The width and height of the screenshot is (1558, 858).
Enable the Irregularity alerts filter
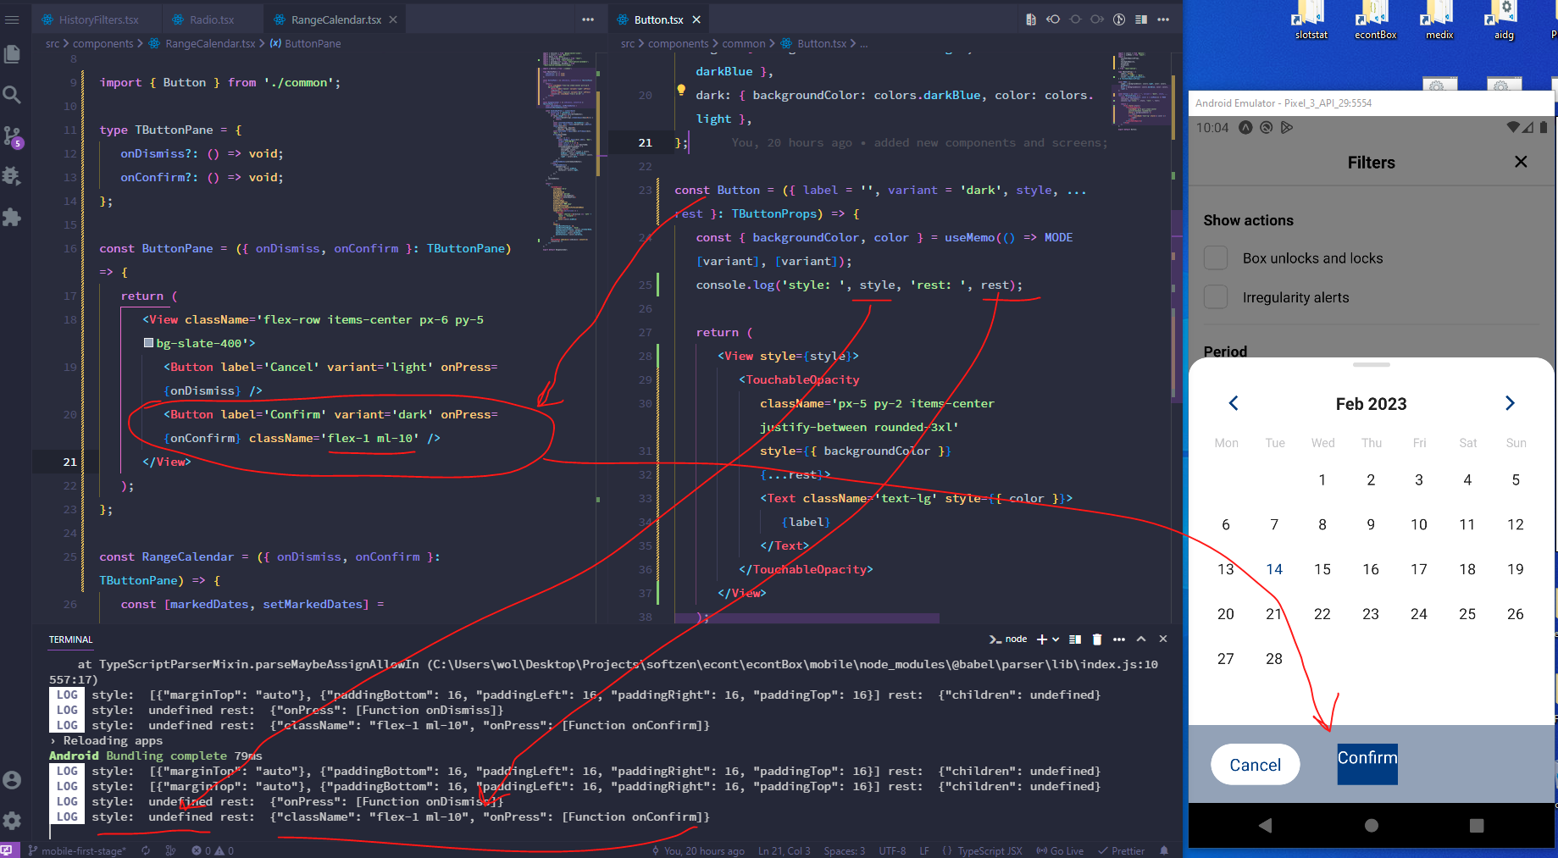coord(1216,296)
